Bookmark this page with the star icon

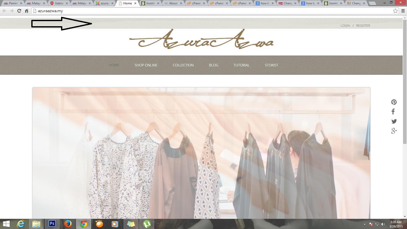coord(395,11)
